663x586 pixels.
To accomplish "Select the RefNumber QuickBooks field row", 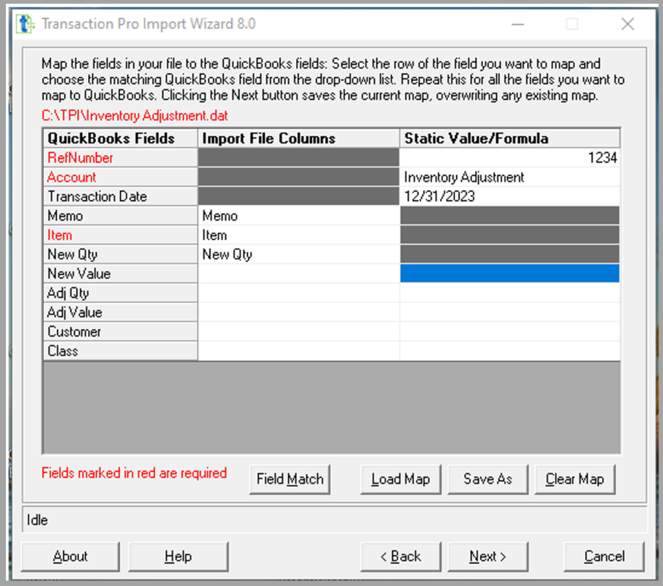I will point(120,158).
